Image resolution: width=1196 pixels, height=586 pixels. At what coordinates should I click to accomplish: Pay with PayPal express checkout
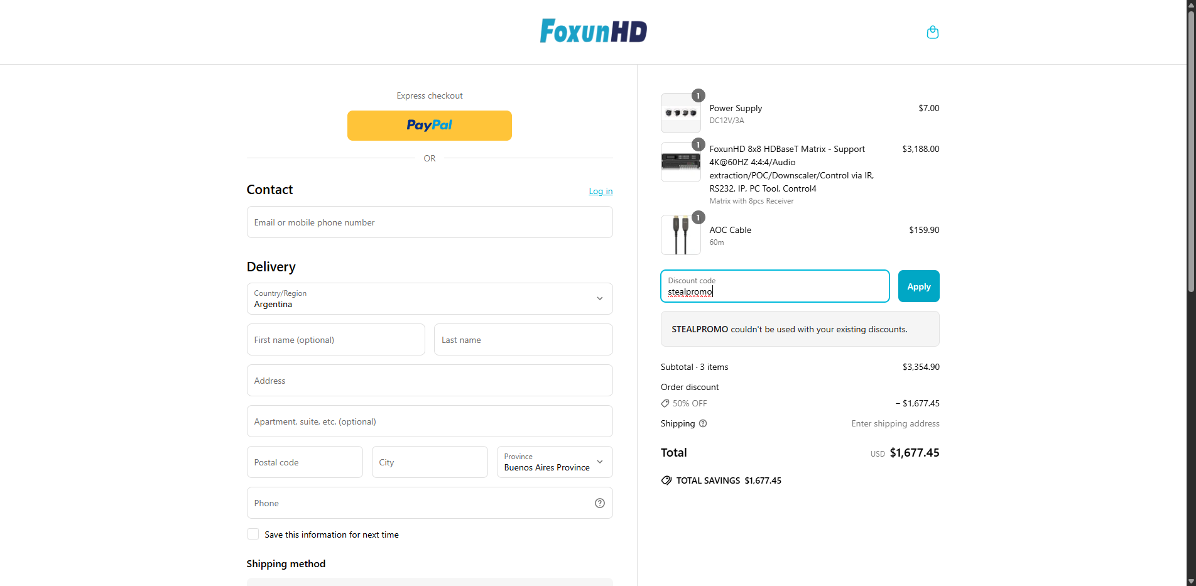coord(430,126)
